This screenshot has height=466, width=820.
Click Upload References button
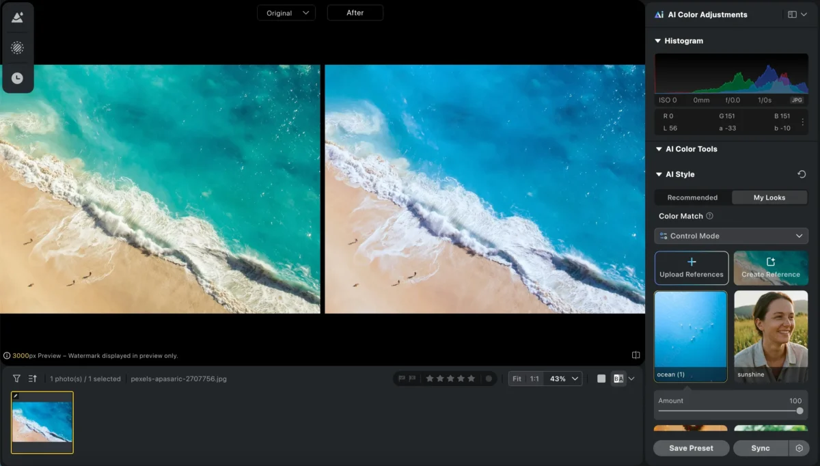[691, 268]
